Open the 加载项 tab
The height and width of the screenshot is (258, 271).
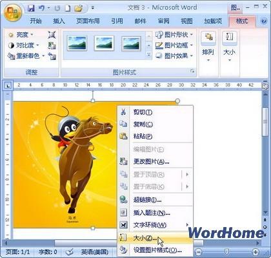[x=213, y=21]
